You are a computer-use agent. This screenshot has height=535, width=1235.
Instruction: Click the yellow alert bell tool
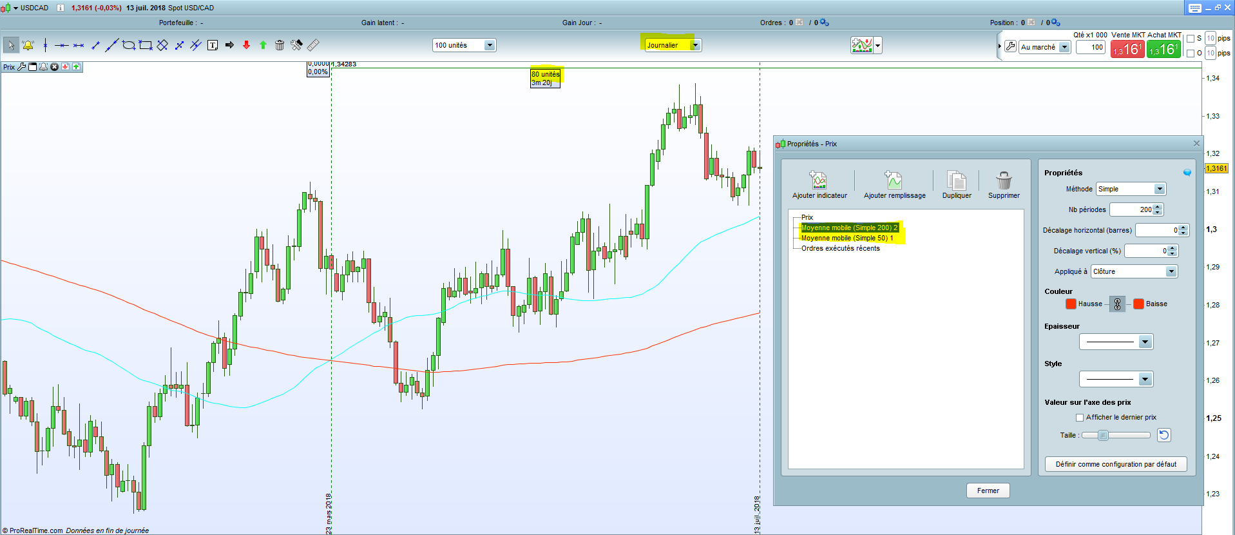click(28, 45)
